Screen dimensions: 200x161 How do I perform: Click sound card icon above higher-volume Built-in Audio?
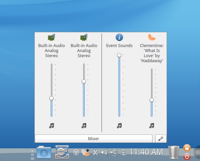click(84, 37)
